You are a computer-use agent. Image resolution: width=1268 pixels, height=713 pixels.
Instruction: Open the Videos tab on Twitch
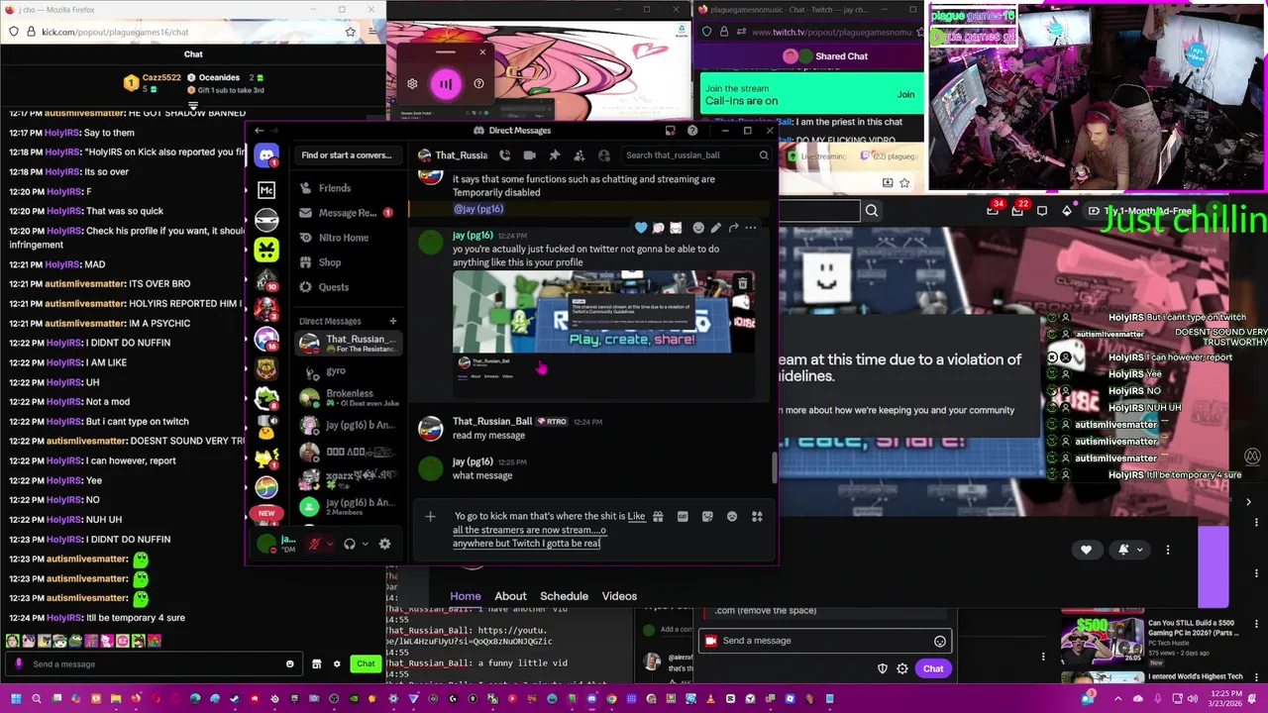click(x=619, y=596)
